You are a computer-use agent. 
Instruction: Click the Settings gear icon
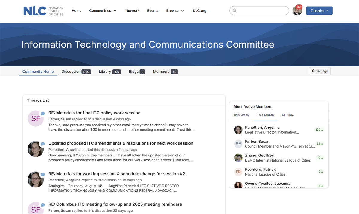point(313,71)
